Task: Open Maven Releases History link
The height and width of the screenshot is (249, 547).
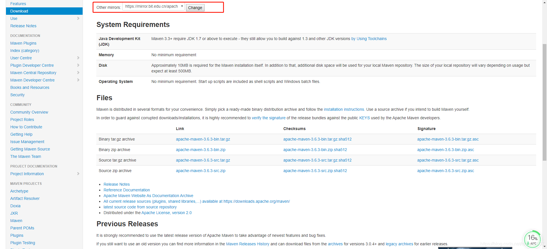Action: (248, 244)
